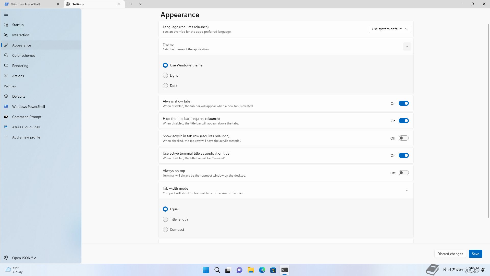Select Use Windows theme radio button

point(165,65)
